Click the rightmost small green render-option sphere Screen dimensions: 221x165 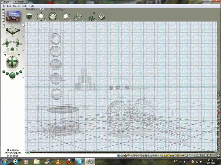pyautogui.click(x=21, y=72)
